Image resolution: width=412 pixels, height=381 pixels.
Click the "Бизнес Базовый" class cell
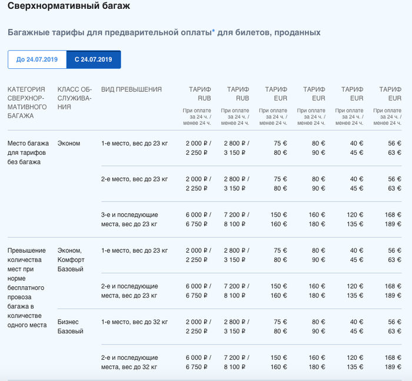click(x=71, y=326)
